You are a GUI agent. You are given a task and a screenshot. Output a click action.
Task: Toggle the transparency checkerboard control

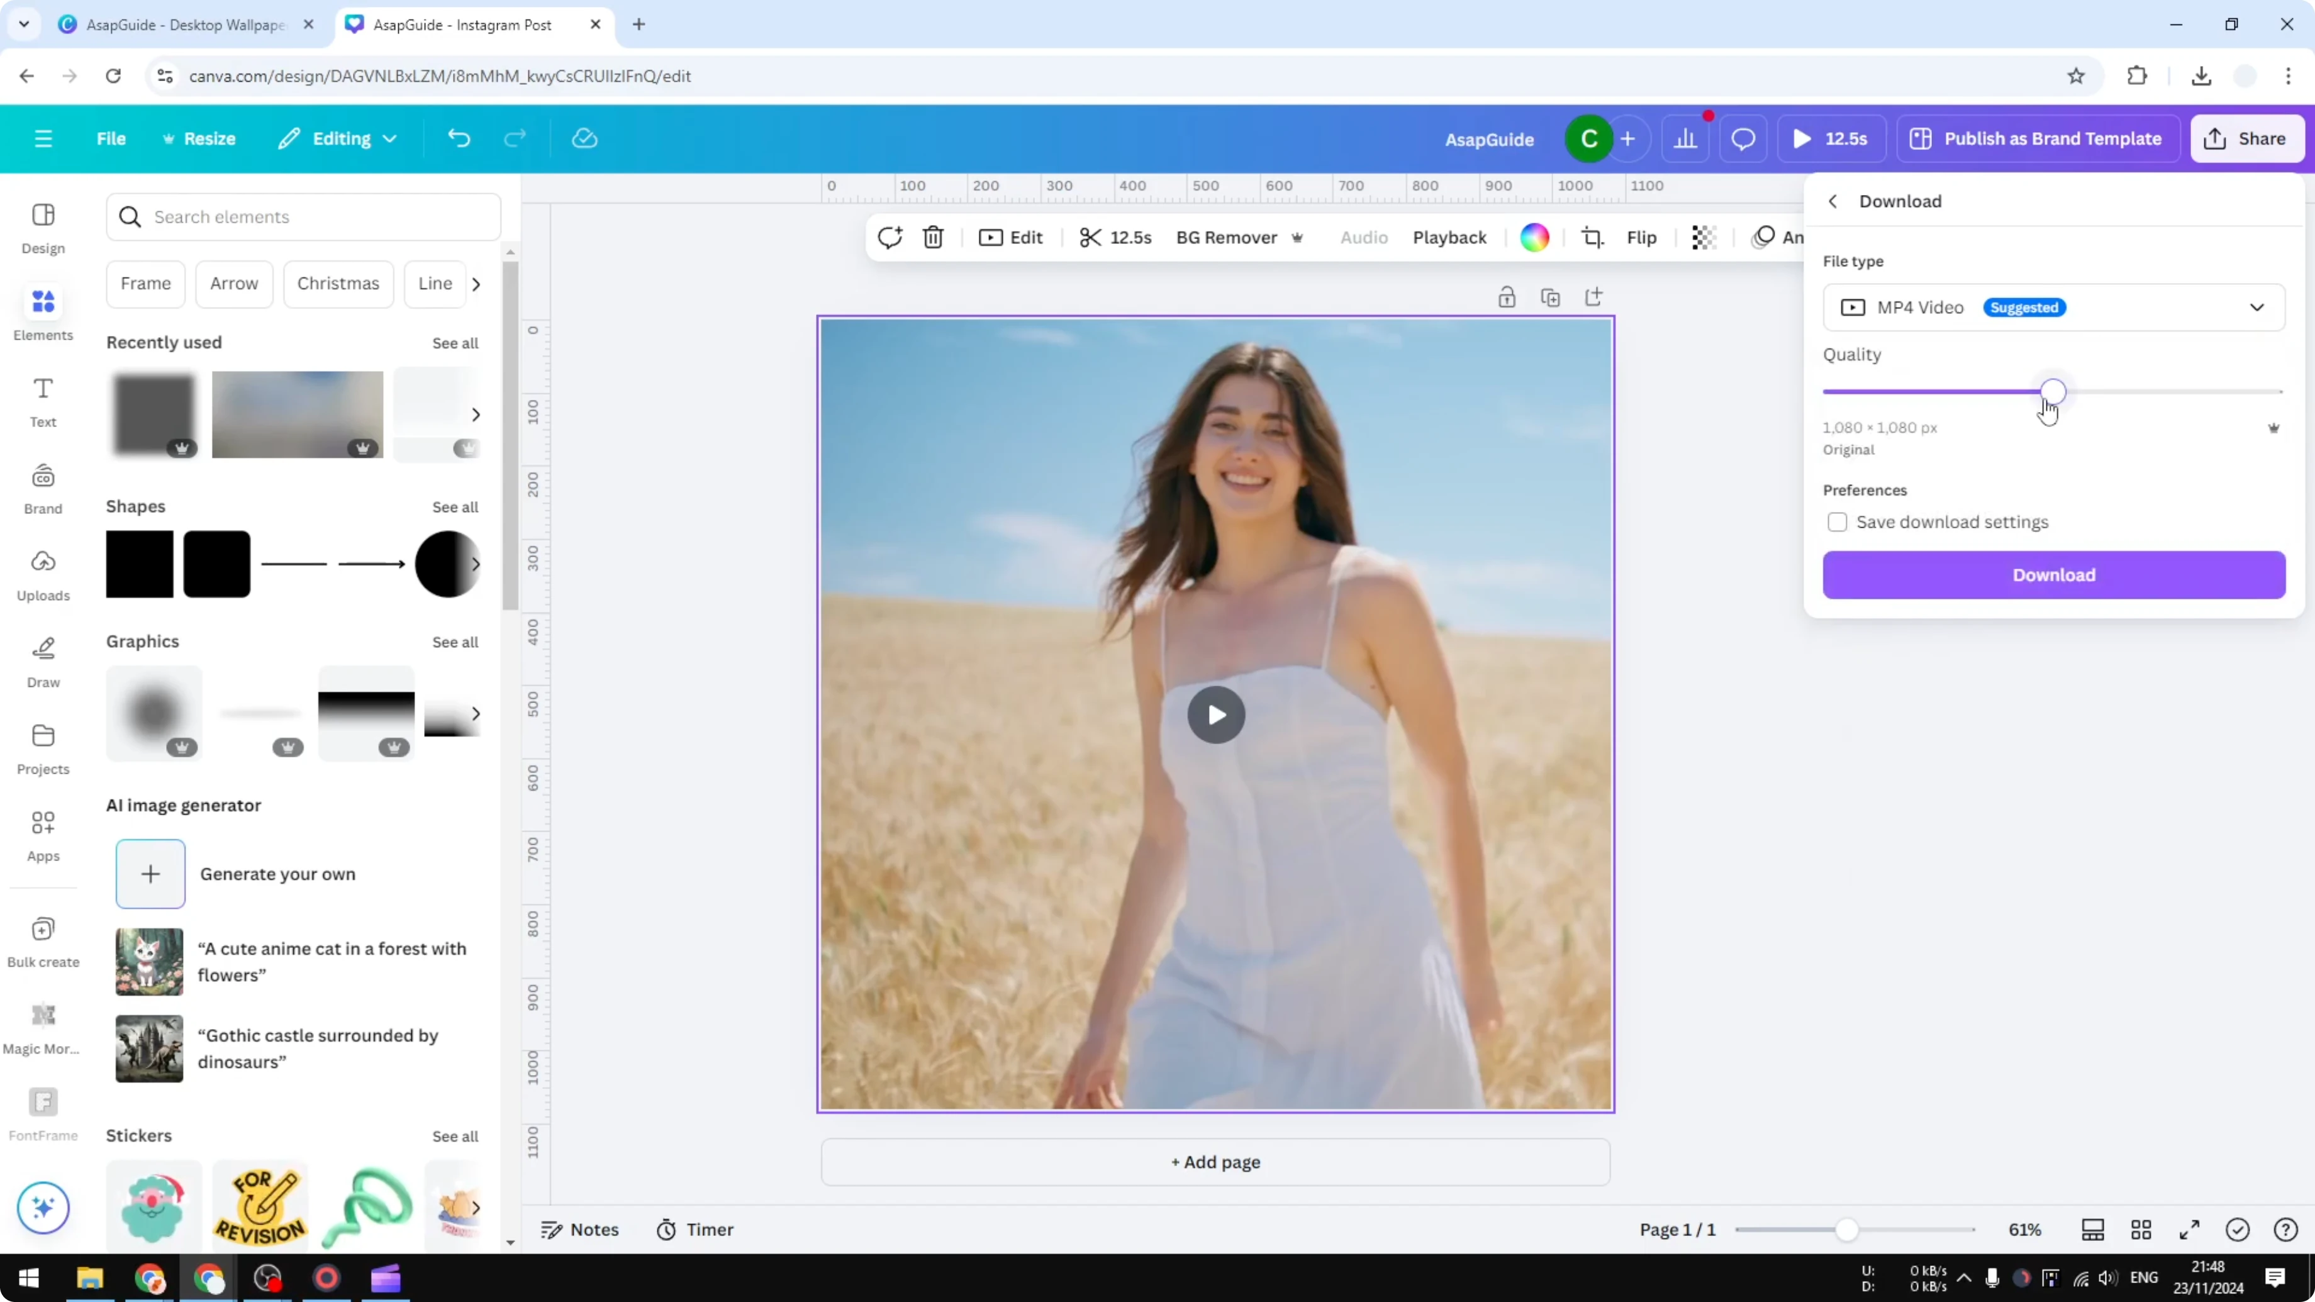[1704, 237]
